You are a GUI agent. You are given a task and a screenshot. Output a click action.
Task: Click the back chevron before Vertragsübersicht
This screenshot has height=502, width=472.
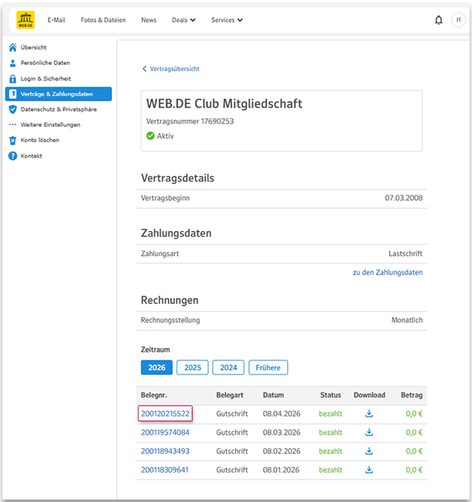(145, 69)
